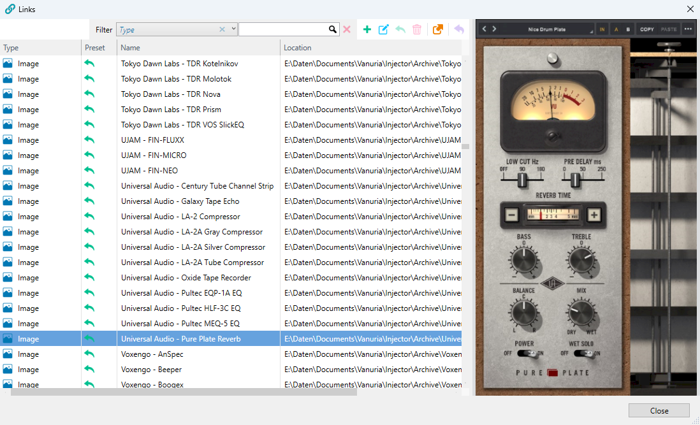Toggle the WET SOLO switch

[x=584, y=354]
